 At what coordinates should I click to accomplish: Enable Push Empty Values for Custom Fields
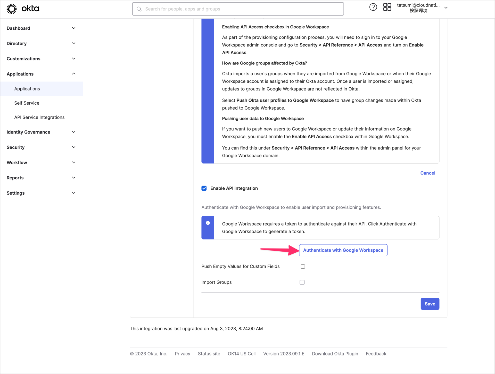coord(303,266)
